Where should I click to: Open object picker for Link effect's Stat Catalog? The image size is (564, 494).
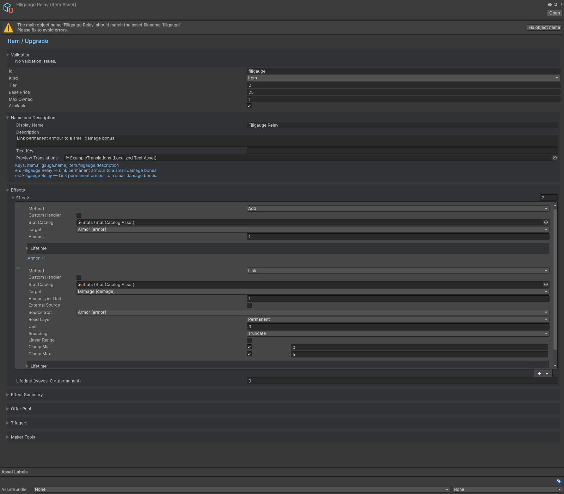pyautogui.click(x=546, y=284)
